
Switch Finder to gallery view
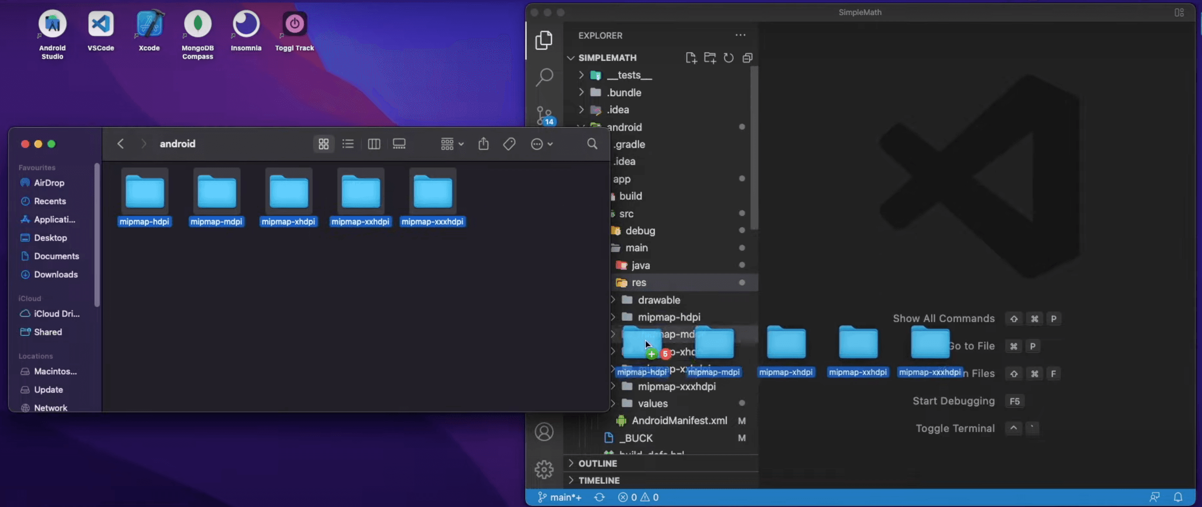point(399,144)
